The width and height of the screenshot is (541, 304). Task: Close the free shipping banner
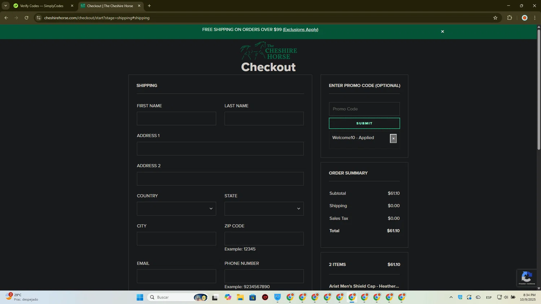[442, 32]
